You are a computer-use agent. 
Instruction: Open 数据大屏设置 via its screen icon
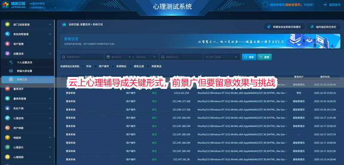tap(11, 71)
